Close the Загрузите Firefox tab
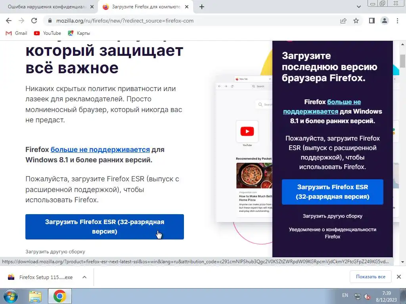The image size is (406, 304). 187,7
